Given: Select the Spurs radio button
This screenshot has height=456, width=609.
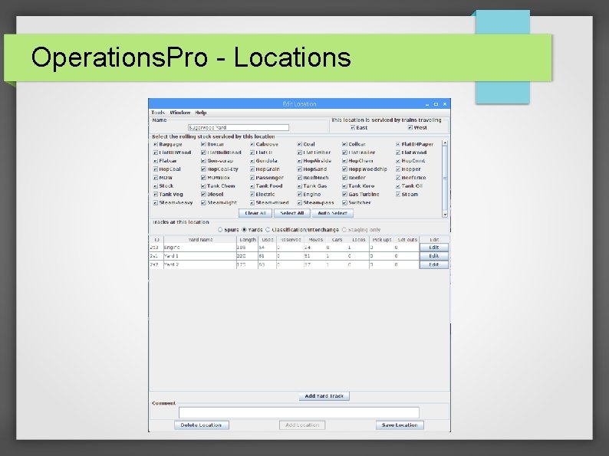Looking at the screenshot, I should [x=220, y=230].
